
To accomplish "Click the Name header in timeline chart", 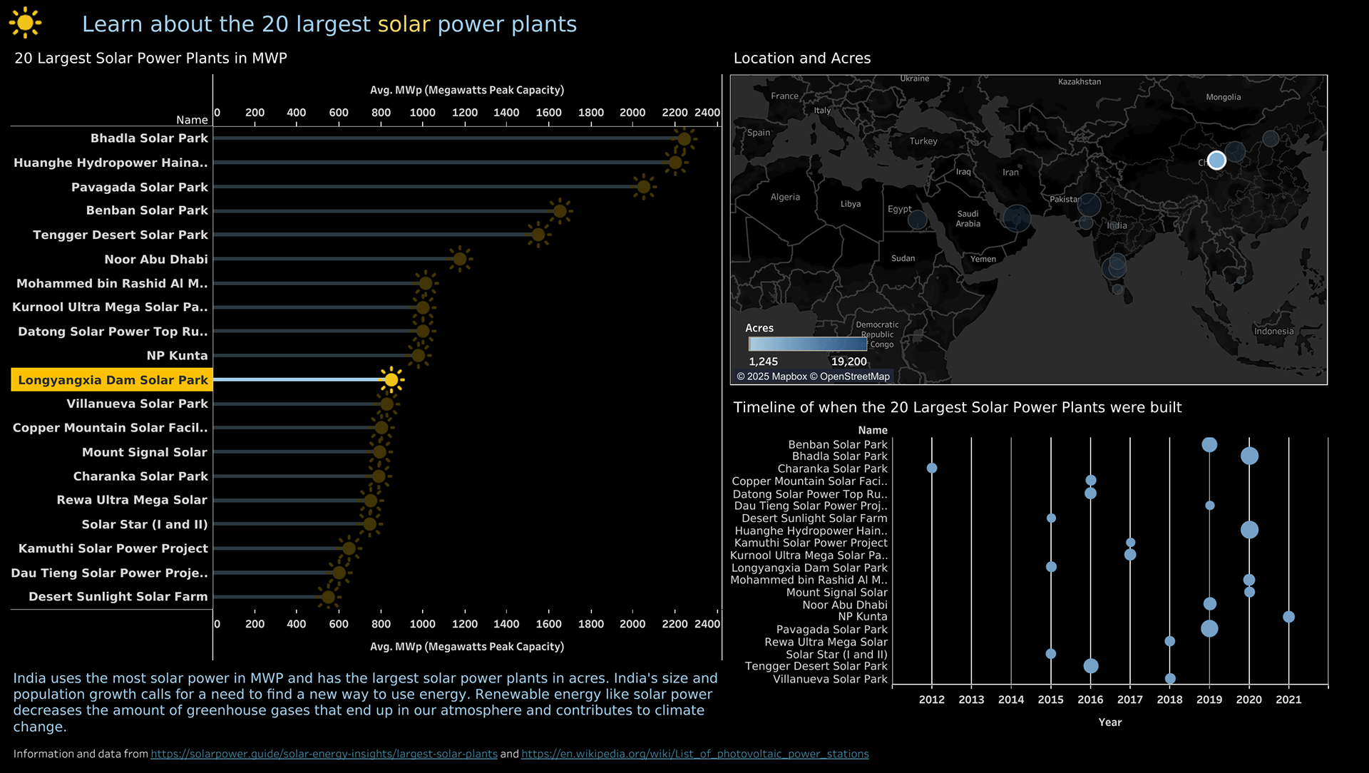I will pyautogui.click(x=872, y=430).
